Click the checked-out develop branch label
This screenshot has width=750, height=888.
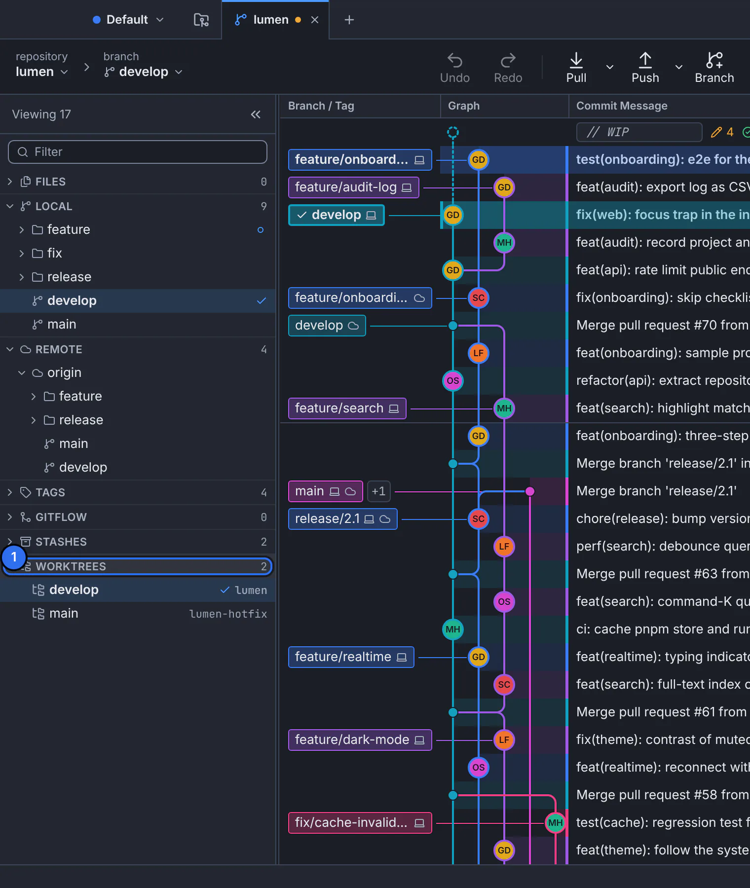[336, 215]
